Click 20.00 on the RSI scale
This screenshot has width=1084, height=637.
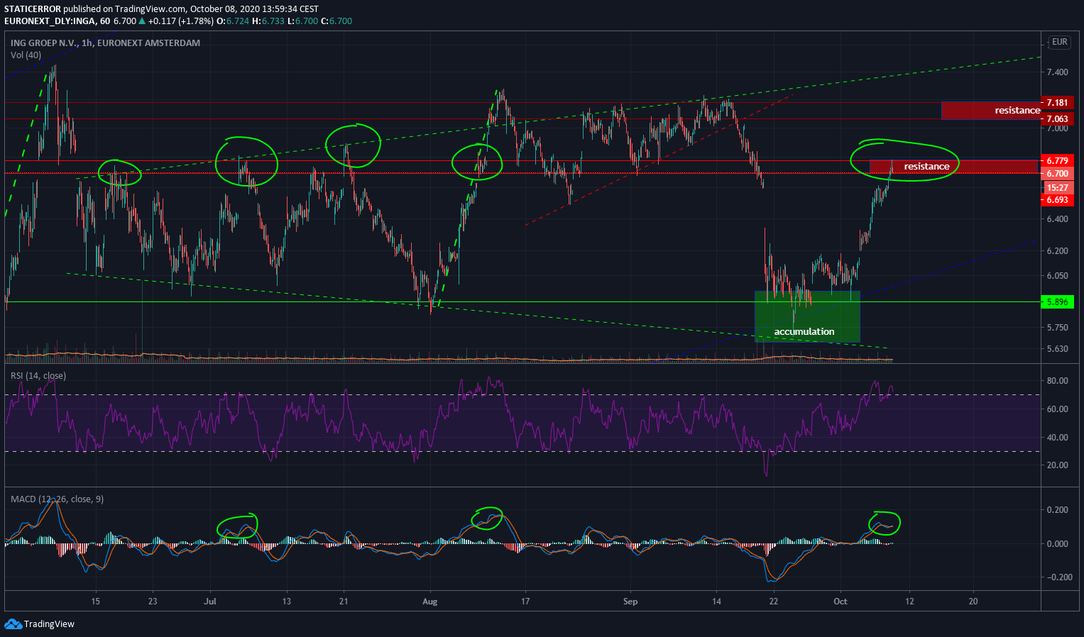[1057, 465]
